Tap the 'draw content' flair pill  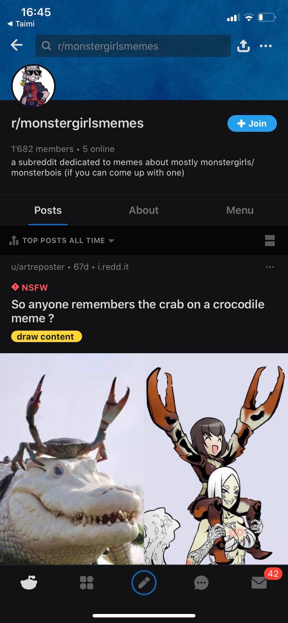[46, 336]
